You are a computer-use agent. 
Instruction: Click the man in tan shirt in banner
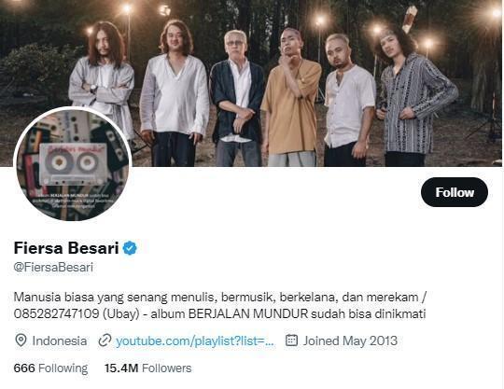click(x=291, y=96)
